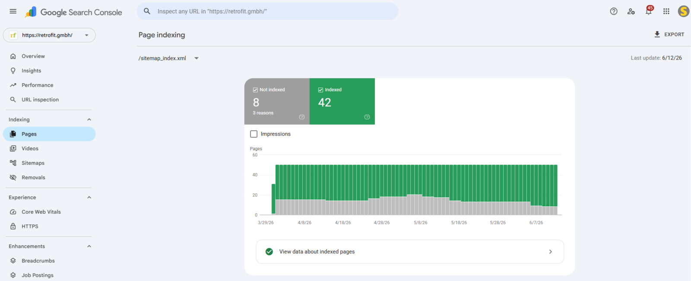Click the Core Web Vitals gauge icon
691x281 pixels.
(x=13, y=212)
